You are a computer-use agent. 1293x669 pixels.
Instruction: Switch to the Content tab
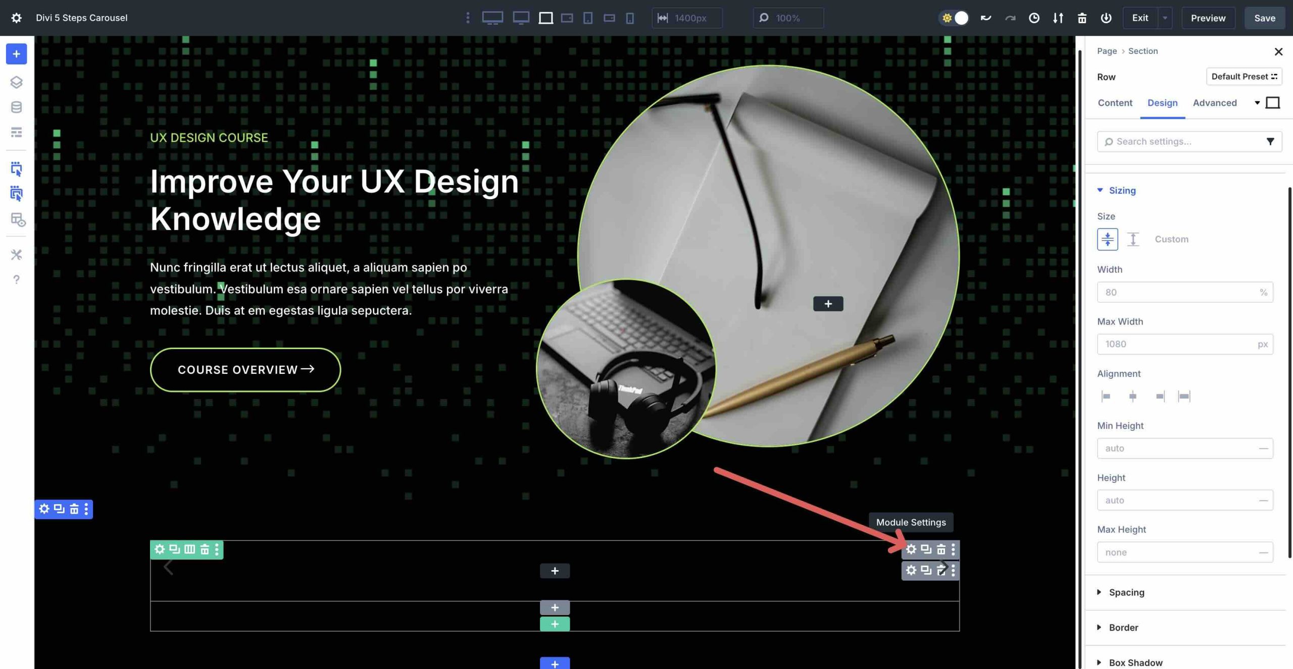tap(1114, 102)
